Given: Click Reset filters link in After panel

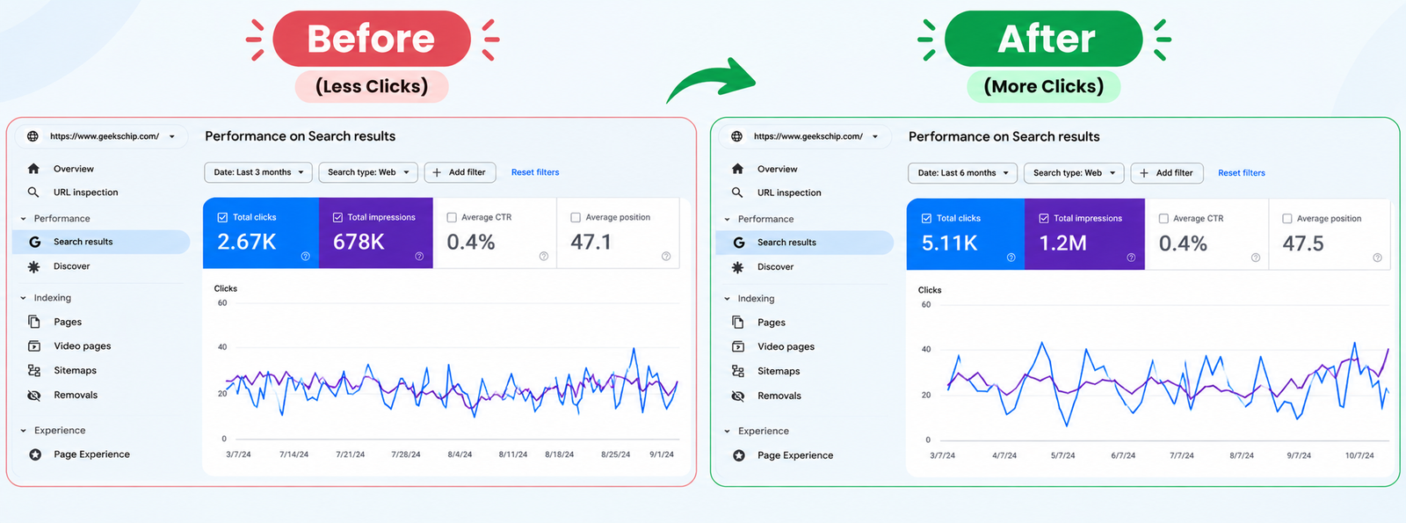Looking at the screenshot, I should (1242, 173).
